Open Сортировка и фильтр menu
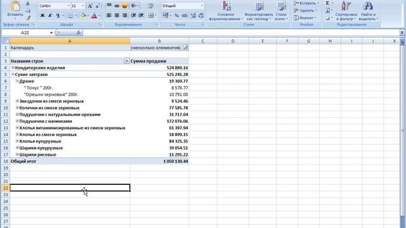The image size is (406, 228). 346,11
